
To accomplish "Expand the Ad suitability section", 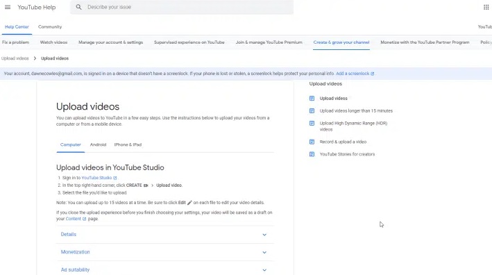I will [x=165, y=269].
